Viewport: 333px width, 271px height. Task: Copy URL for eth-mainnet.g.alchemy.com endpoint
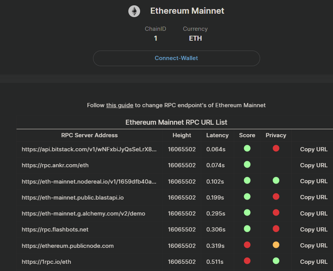tap(314, 213)
